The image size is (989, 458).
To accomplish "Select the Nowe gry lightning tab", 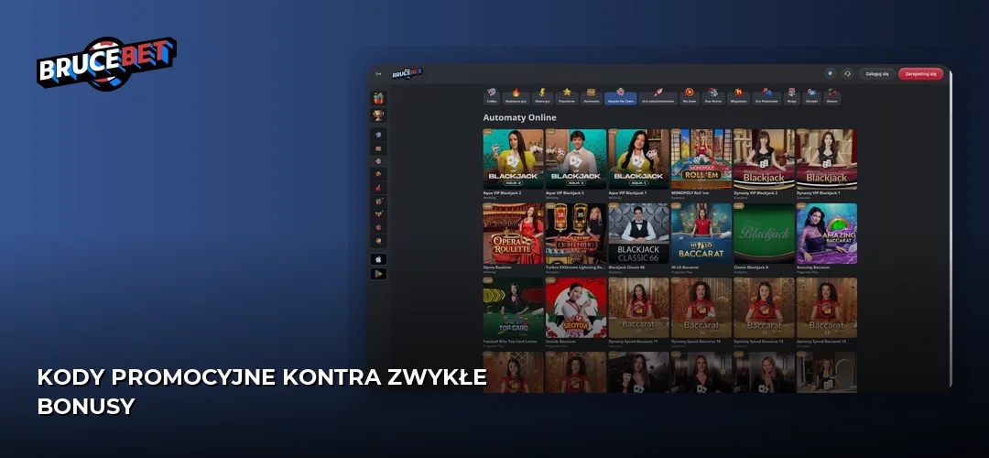I will [x=542, y=96].
